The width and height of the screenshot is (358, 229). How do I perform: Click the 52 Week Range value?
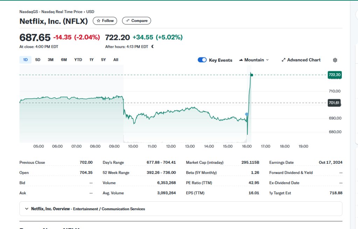[161, 173]
